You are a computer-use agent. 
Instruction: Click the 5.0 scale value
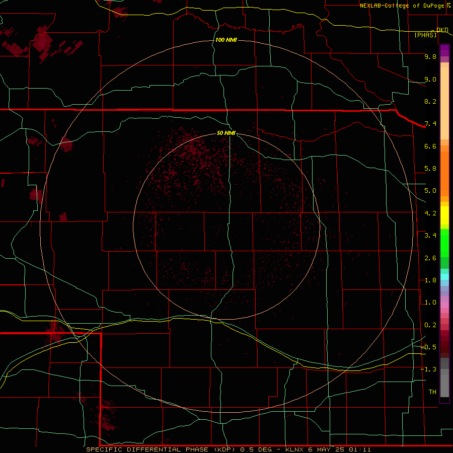(430, 191)
